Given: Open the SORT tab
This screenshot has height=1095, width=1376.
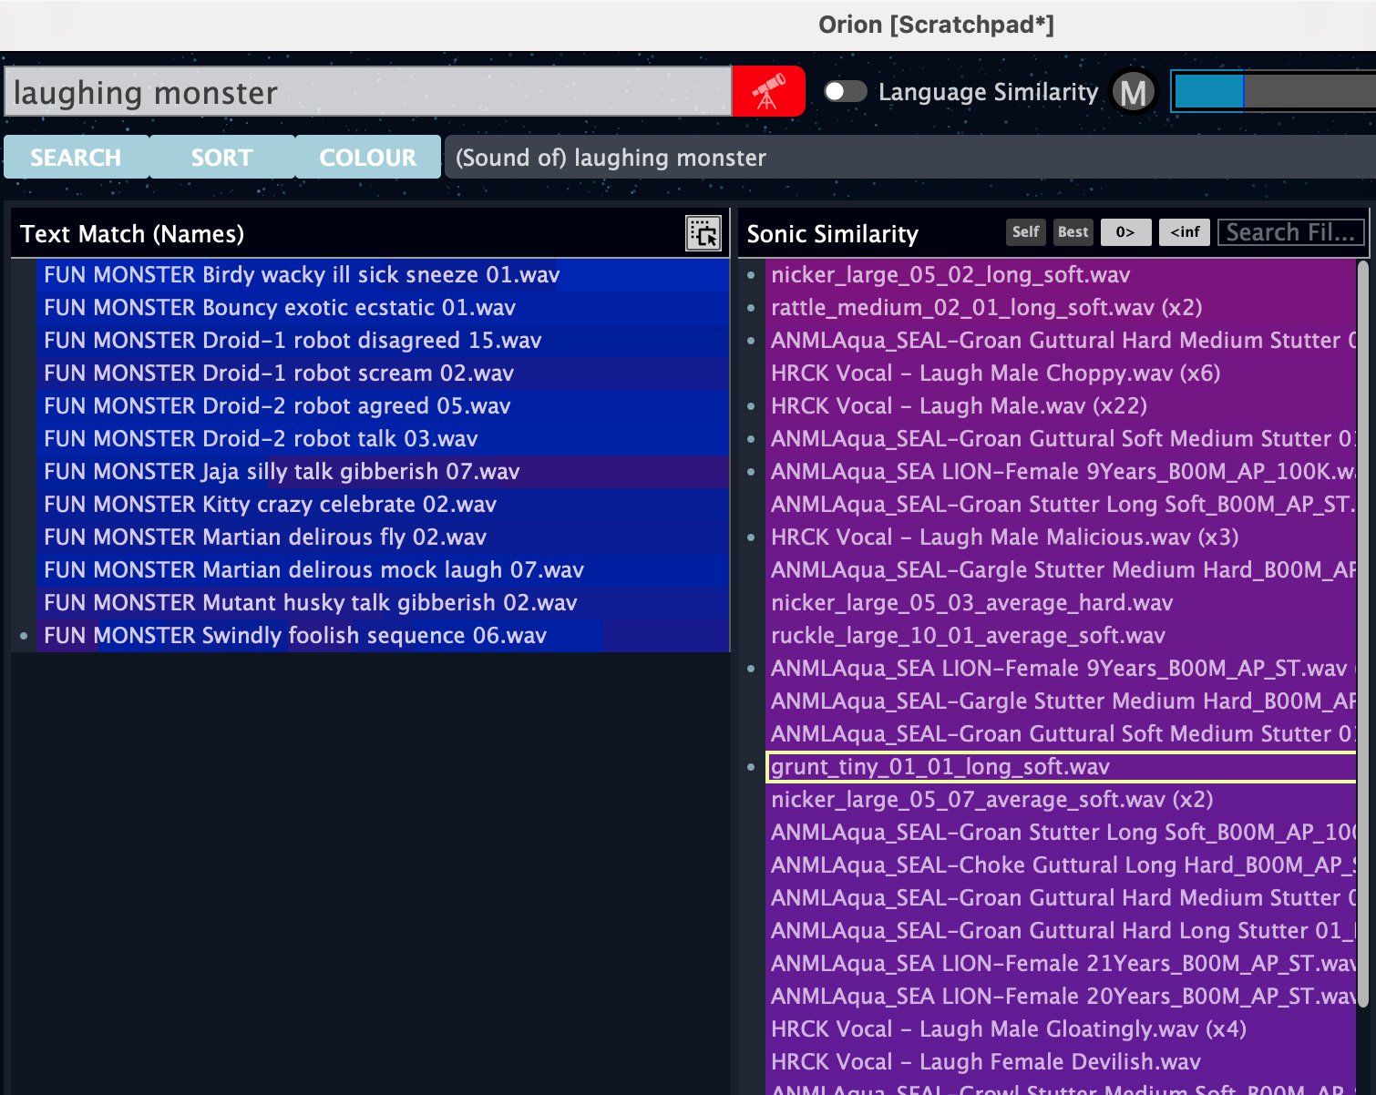Looking at the screenshot, I should coord(221,158).
